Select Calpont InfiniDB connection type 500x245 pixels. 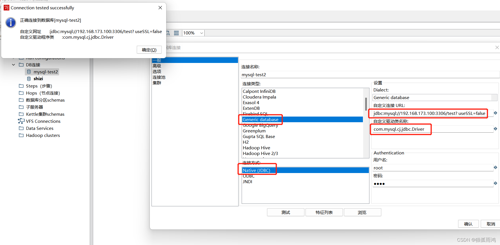click(x=259, y=91)
